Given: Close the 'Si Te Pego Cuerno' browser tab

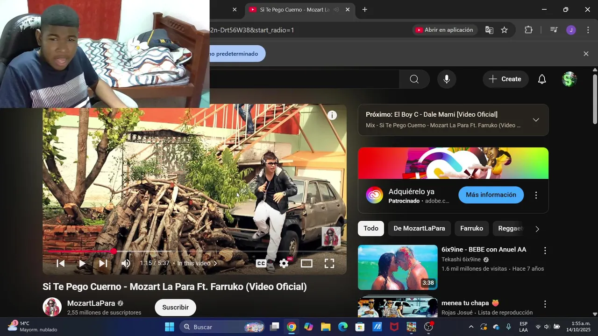Looking at the screenshot, I should pyautogui.click(x=348, y=9).
